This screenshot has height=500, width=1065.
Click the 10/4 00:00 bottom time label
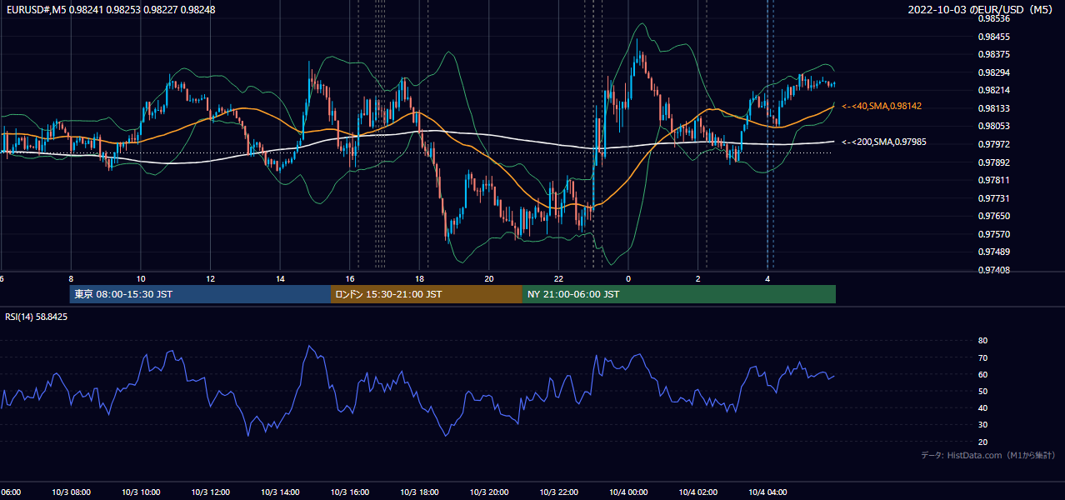(x=628, y=492)
